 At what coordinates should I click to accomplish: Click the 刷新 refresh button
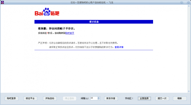click(180, 98)
